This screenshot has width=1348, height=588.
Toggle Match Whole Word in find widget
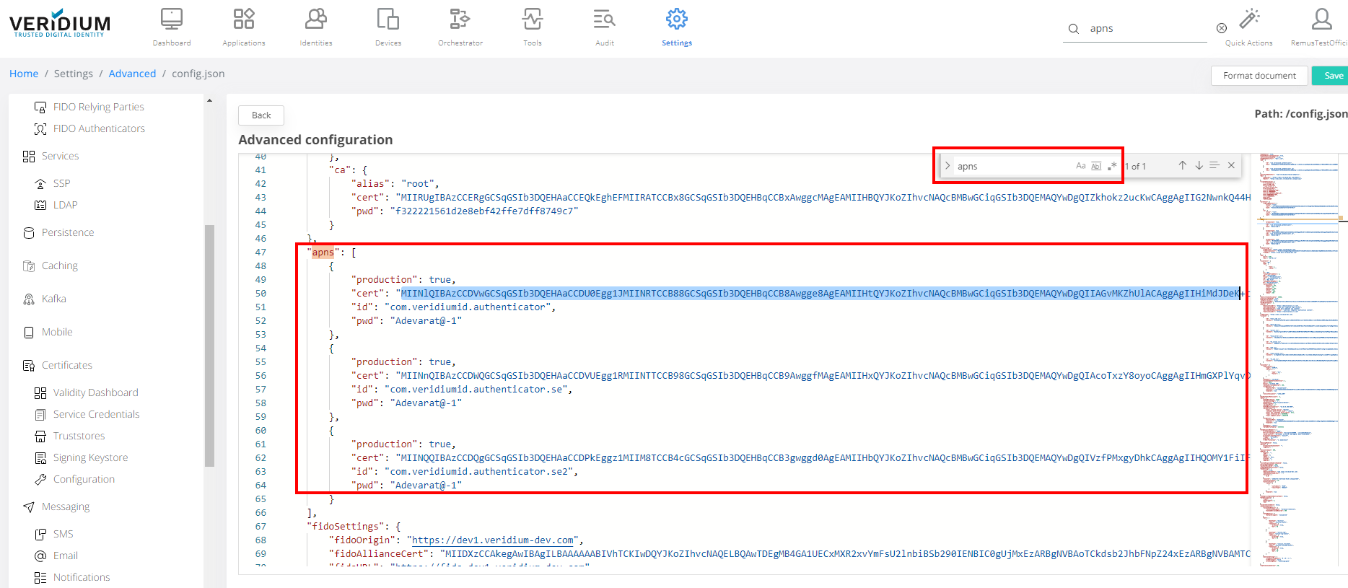[x=1096, y=166]
